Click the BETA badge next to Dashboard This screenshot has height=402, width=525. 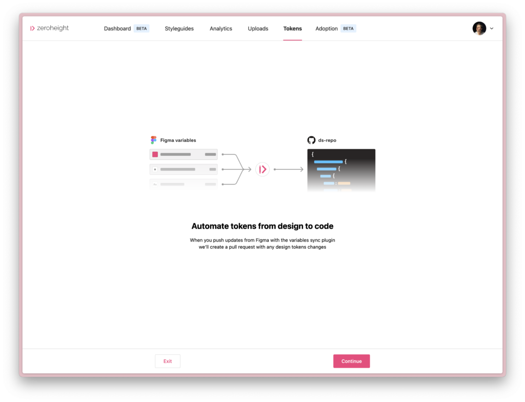pos(142,29)
